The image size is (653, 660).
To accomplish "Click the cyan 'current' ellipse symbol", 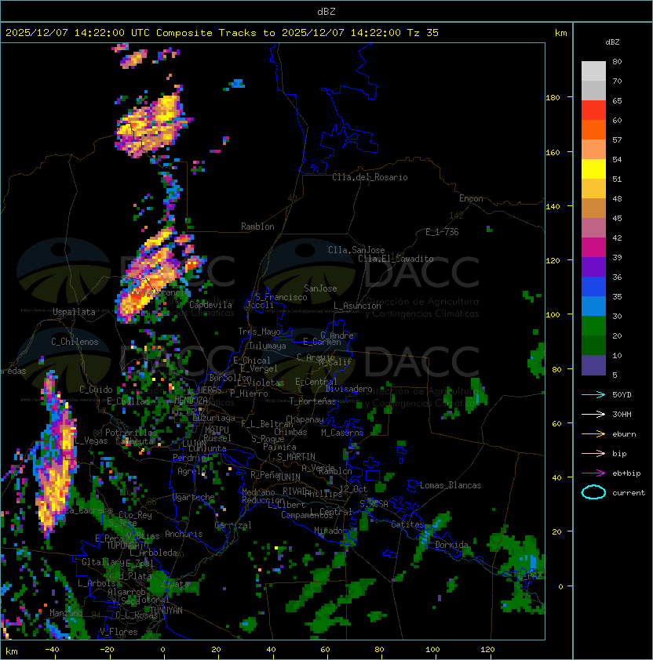I will (x=593, y=492).
